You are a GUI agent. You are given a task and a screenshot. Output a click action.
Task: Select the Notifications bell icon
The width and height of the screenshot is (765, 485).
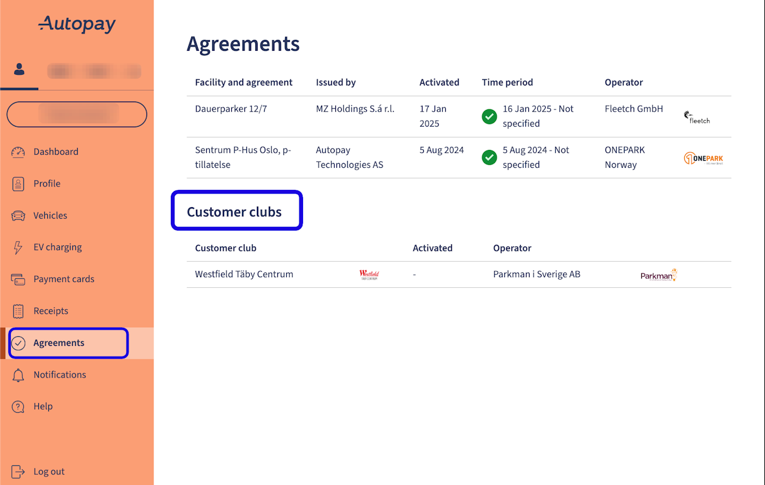tap(19, 375)
